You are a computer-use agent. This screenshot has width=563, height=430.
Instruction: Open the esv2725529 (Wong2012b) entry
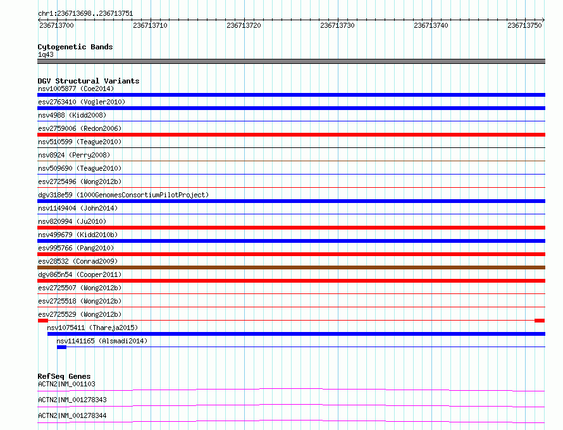pos(80,314)
